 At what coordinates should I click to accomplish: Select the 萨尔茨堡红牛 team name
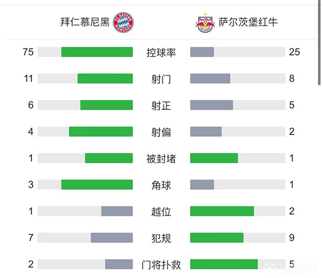tap(248, 23)
